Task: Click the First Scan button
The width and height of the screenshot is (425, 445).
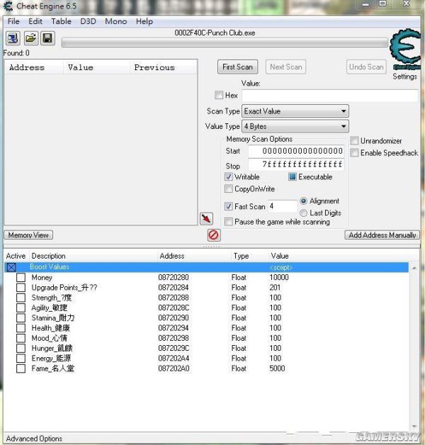Action: click(x=237, y=67)
